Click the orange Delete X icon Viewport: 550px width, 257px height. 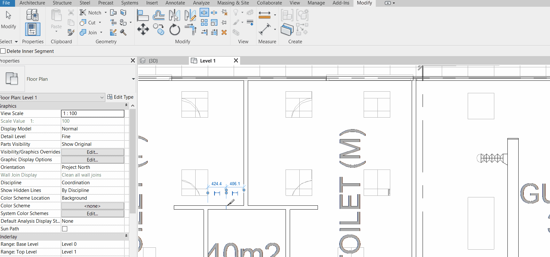[x=224, y=32]
